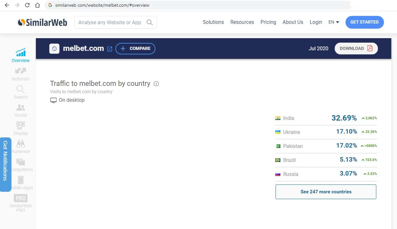Open the SimilarWeb PRO sidebar item
397x229 pixels.
pos(21,203)
